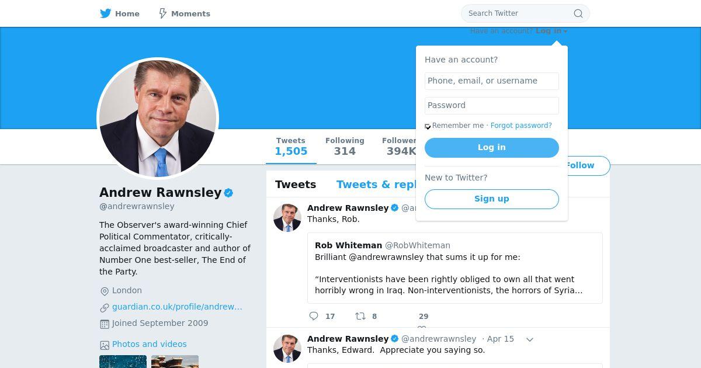This screenshot has width=701, height=368.
Task: Reply to the 'Thanks, Rob.' tweet
Action: [x=314, y=316]
